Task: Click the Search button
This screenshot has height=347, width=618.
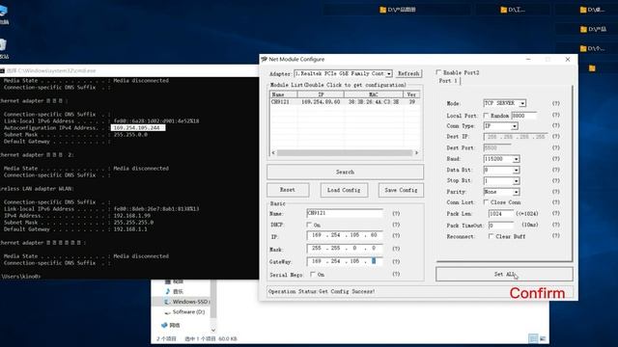Action: pos(345,172)
